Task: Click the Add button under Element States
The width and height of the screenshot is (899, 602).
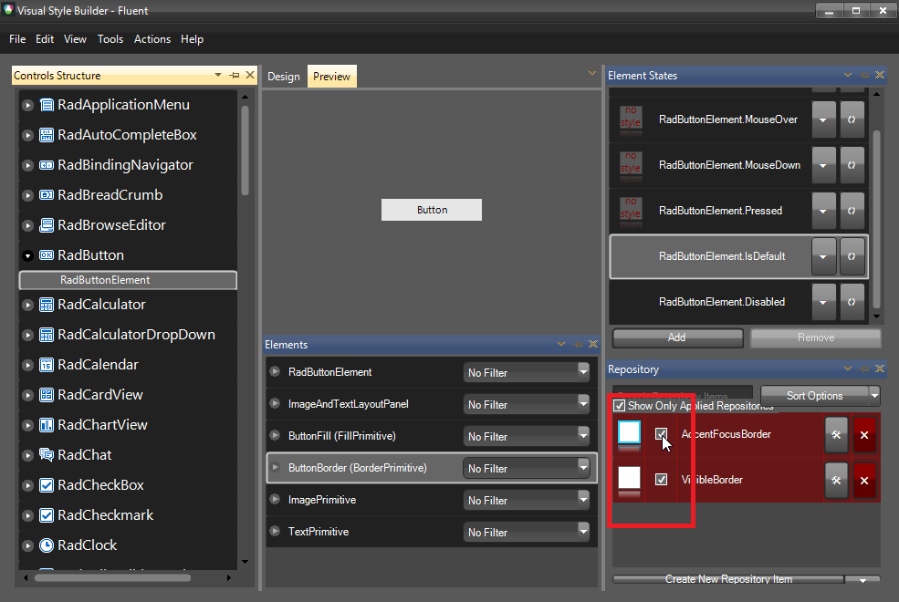Action: pos(677,337)
